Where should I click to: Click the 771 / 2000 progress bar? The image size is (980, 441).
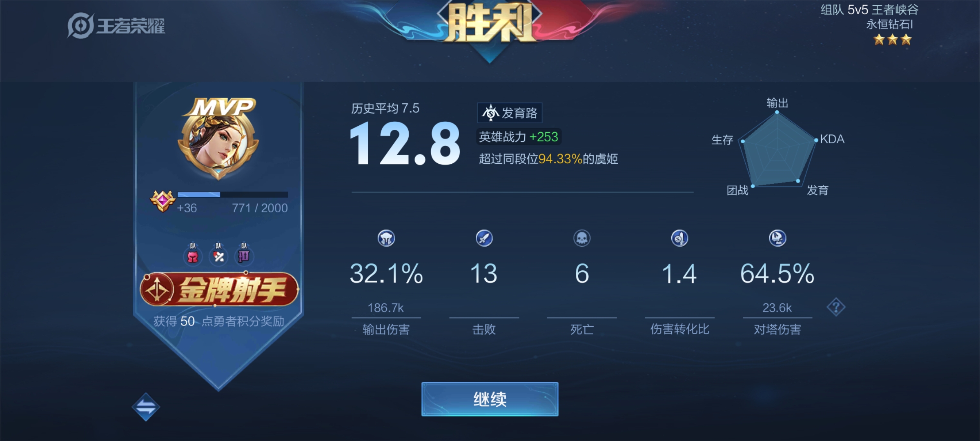click(x=233, y=194)
